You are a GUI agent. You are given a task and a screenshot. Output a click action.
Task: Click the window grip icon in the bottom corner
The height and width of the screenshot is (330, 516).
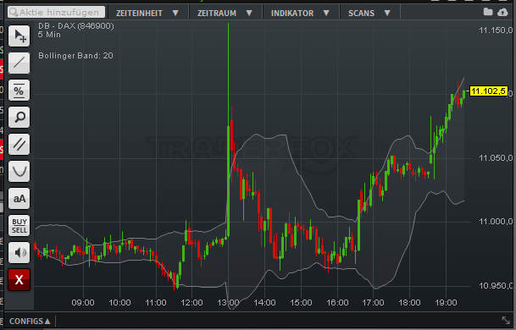pos(506,320)
